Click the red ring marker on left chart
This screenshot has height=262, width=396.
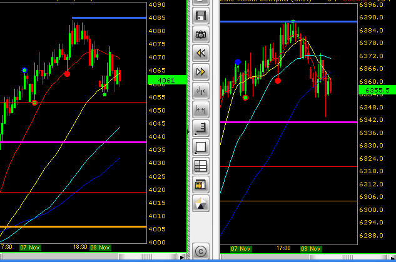coord(34,103)
